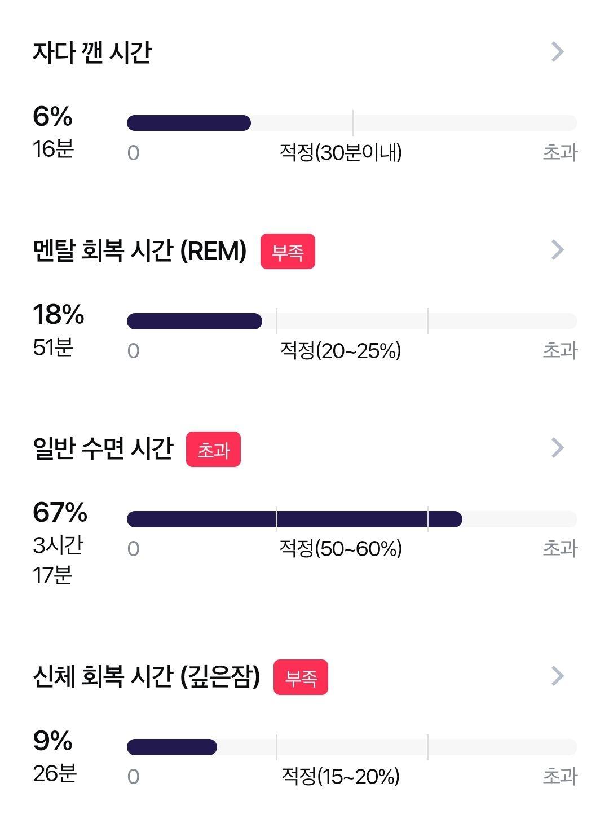Tap the 초과 badge next to 일반 수면 시간
The height and width of the screenshot is (823, 609).
click(213, 450)
